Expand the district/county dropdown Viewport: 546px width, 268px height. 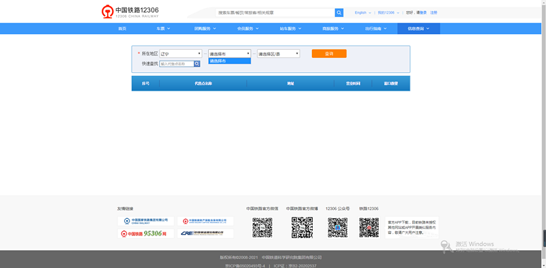[x=278, y=54]
